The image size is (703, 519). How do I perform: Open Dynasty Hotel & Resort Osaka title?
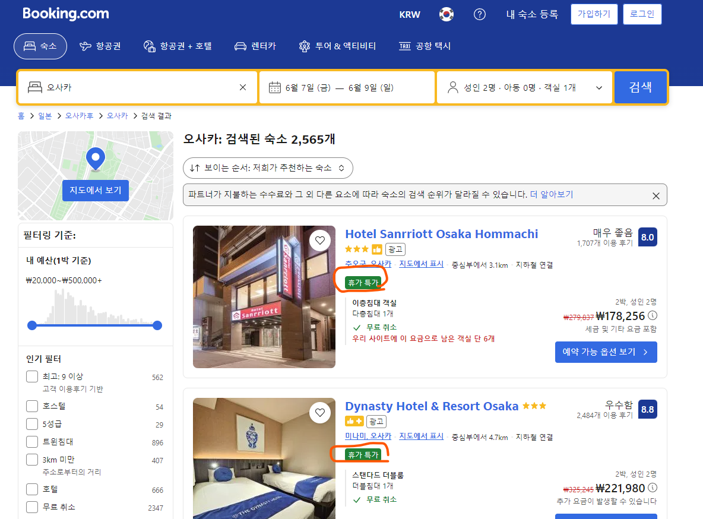tap(432, 406)
